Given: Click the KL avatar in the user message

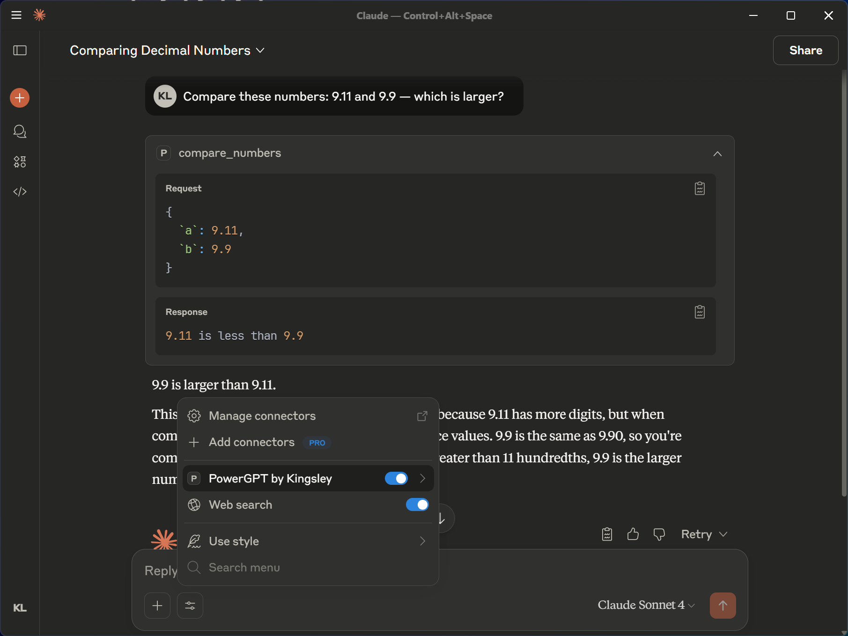Looking at the screenshot, I should coord(165,96).
